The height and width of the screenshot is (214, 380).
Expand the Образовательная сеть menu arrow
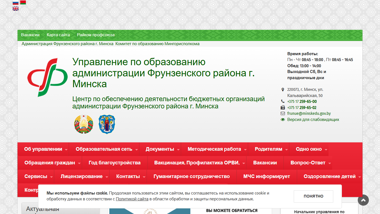(x=137, y=150)
